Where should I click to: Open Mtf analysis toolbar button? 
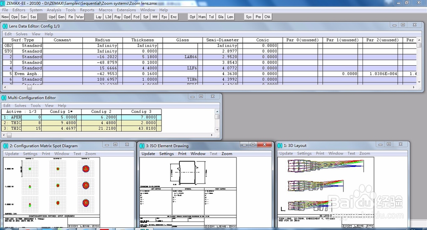pyautogui.click(x=155, y=17)
